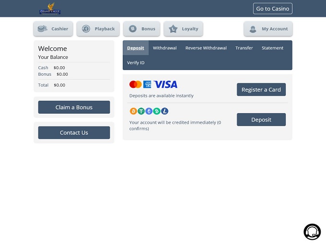
Task: Click the Grand Eagle casino logo
Action: pyautogui.click(x=50, y=9)
